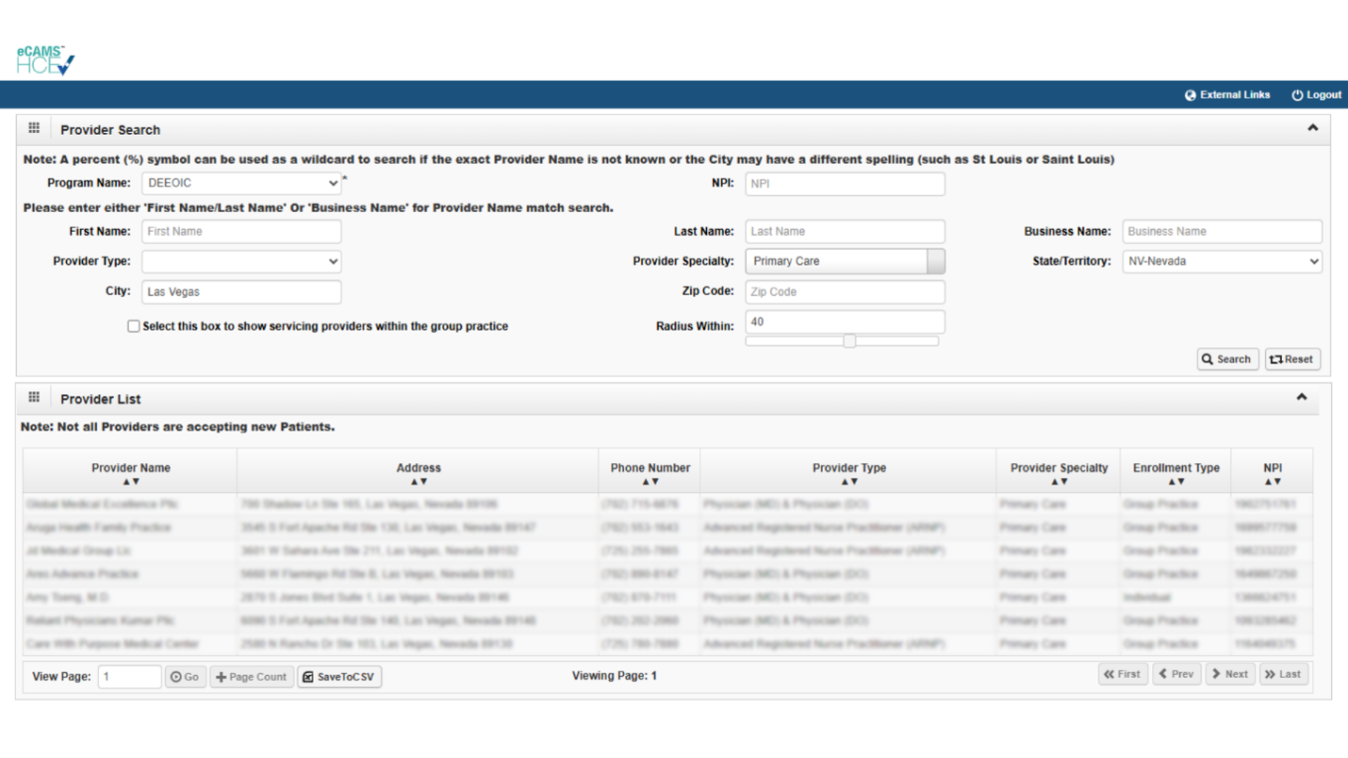The image size is (1348, 758).
Task: Open the Provider Specialty combo box
Action: 845,261
